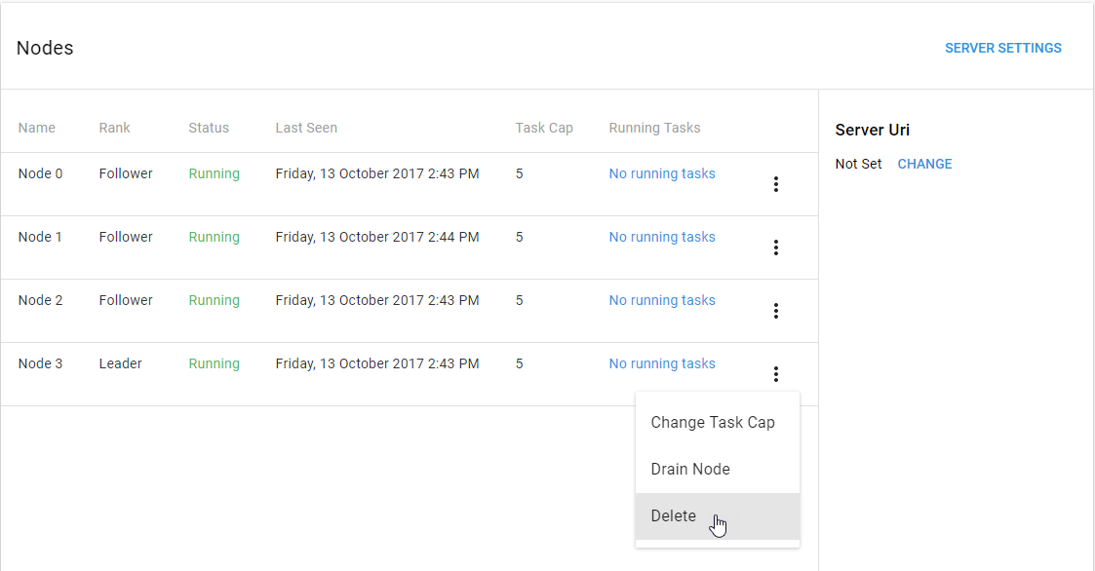The width and height of the screenshot is (1095, 571).
Task: Open the three-dot menu for Node 2
Action: (x=776, y=311)
